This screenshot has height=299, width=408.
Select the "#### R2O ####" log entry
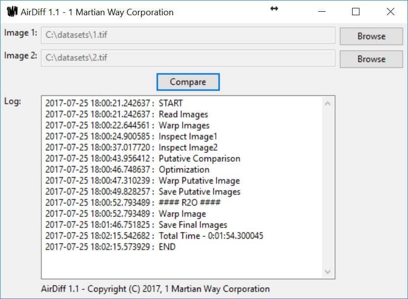coord(133,203)
